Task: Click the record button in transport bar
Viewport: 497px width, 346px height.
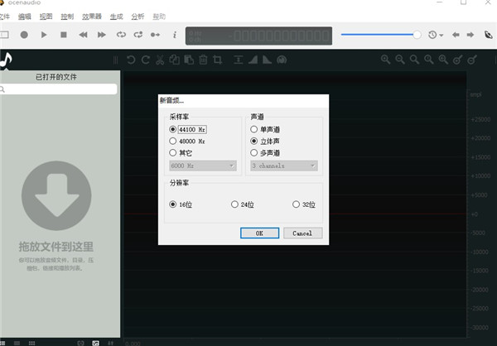Action: (x=24, y=35)
